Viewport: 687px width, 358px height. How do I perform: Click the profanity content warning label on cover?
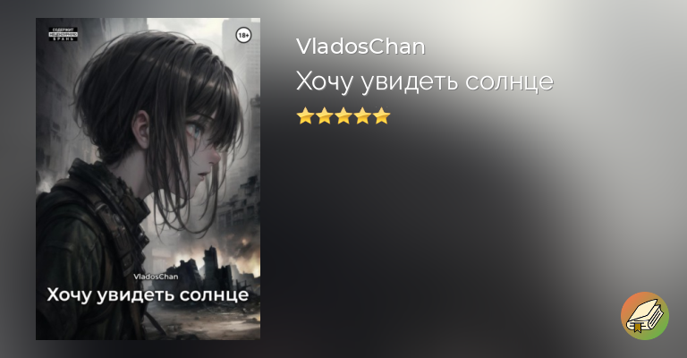point(64,34)
